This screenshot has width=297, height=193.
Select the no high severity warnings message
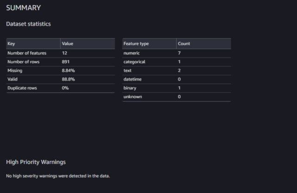[58, 176]
